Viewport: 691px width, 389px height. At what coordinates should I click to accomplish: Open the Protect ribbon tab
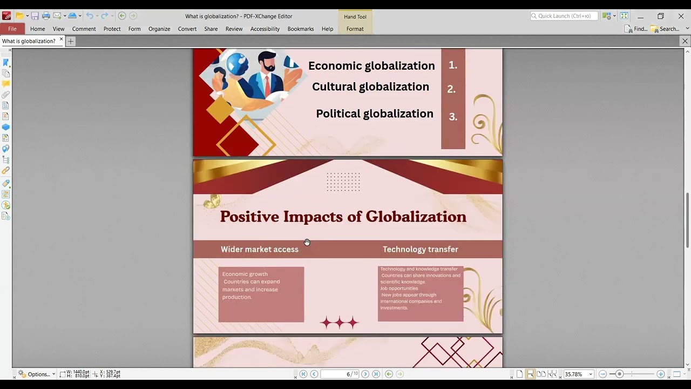pyautogui.click(x=112, y=29)
